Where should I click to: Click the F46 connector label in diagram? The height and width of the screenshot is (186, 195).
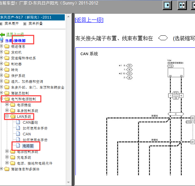point(176,93)
